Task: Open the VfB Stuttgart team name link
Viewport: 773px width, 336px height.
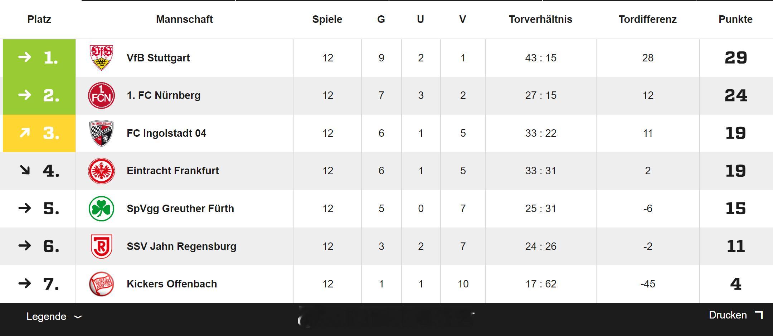Action: (x=158, y=58)
